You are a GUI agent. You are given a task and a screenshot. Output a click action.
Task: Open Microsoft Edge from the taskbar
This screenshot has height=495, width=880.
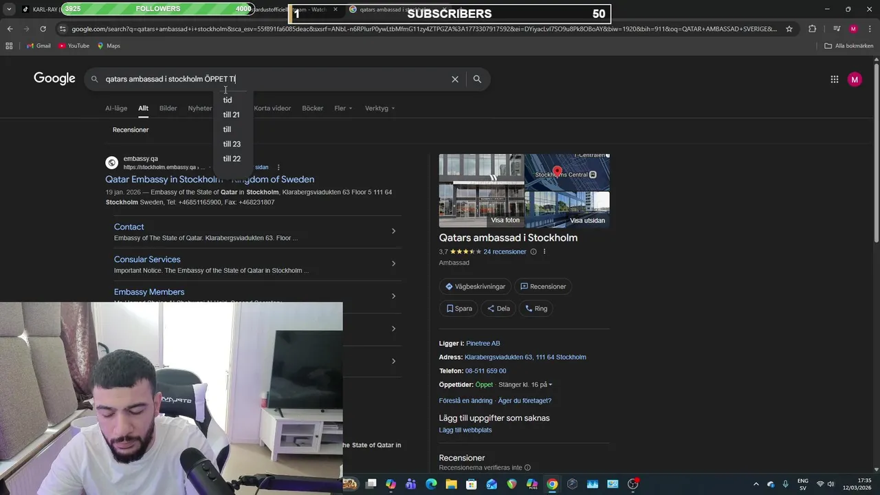tap(431, 484)
